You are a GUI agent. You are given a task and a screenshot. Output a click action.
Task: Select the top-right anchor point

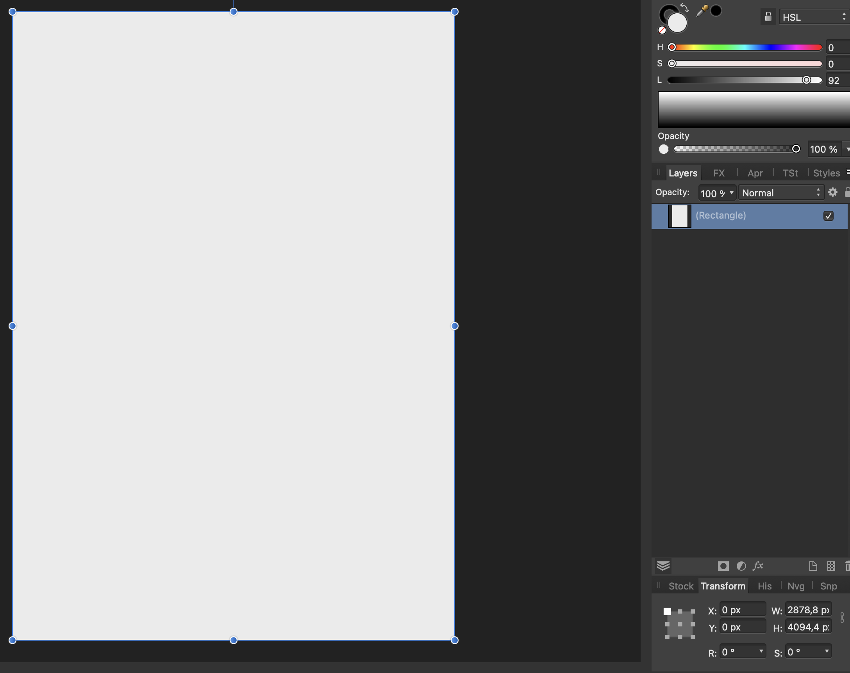click(693, 612)
